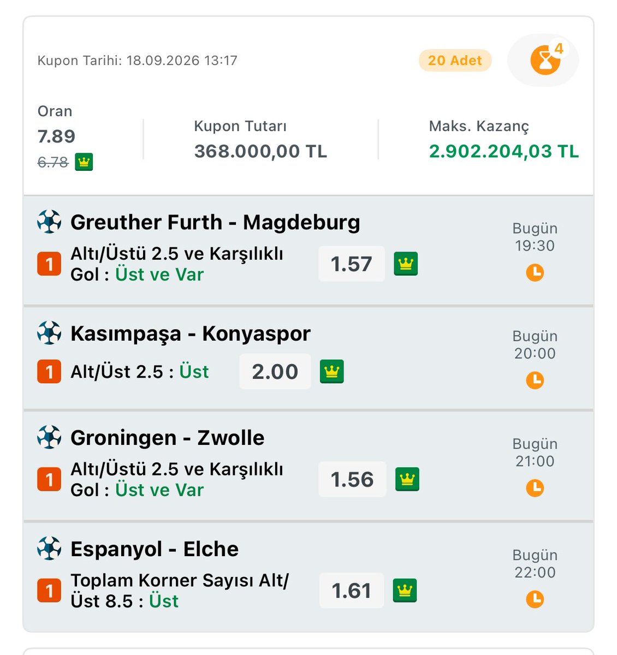
Task: Click the Maks. Kazanç amount 2.902.204,03 TL
Action: coord(503,151)
